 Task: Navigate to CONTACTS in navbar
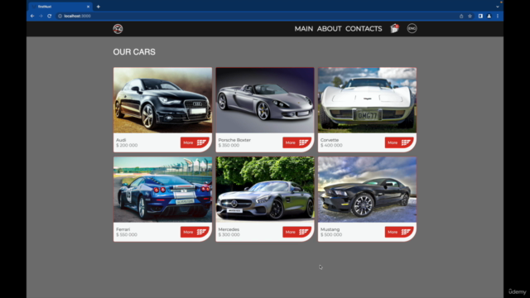click(364, 29)
